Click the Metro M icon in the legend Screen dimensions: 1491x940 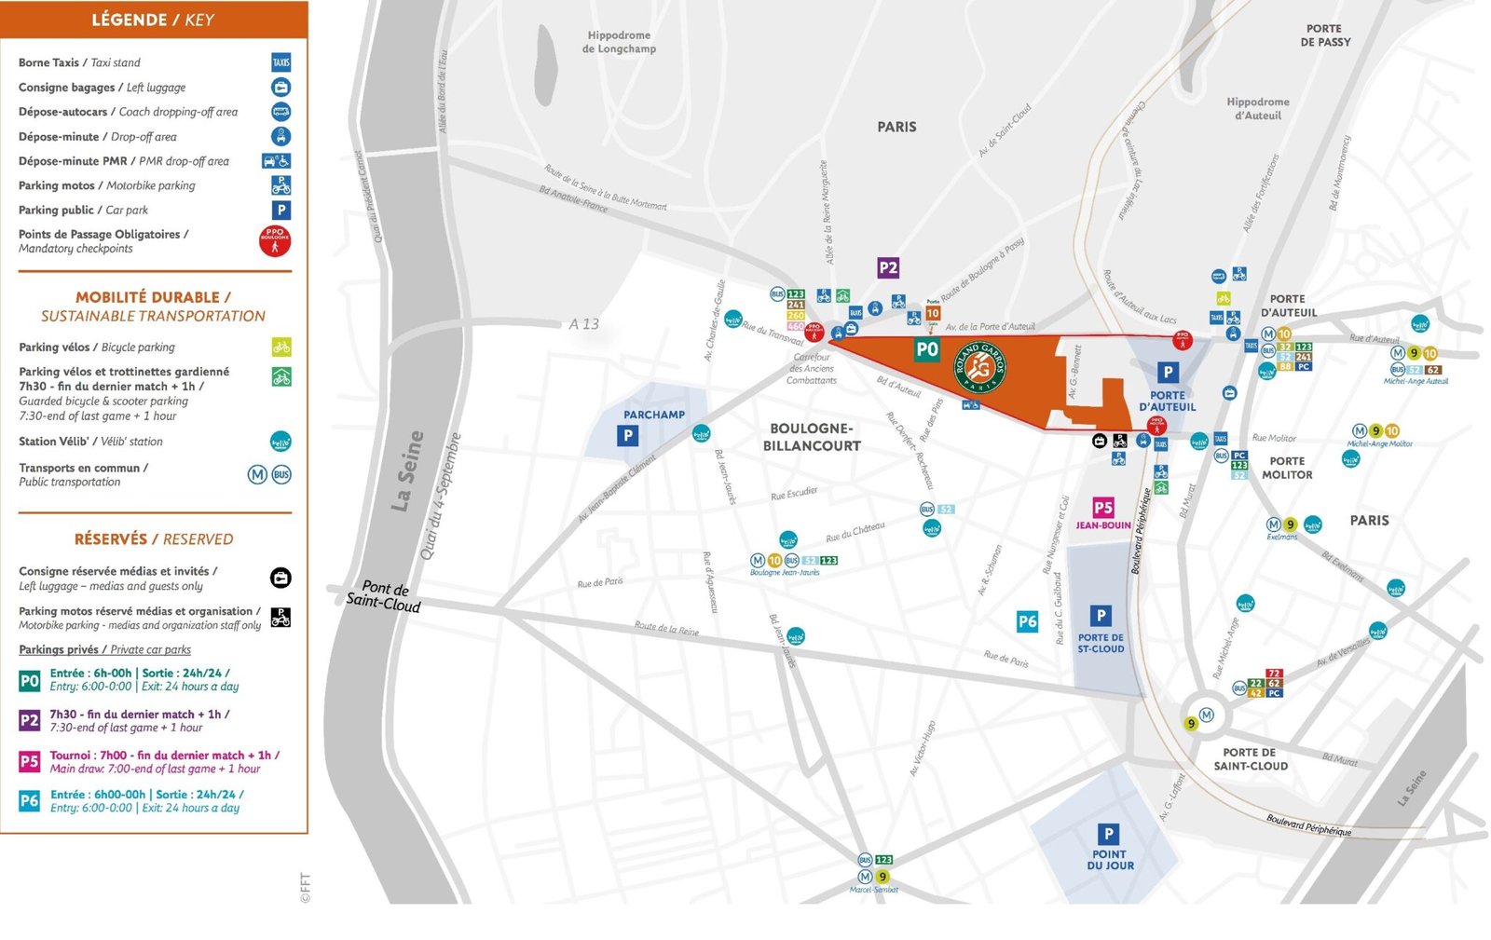point(257,474)
